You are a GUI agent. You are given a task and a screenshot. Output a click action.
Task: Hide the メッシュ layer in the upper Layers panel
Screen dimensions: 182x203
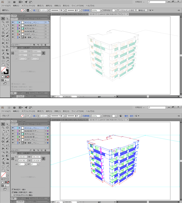[x=13, y=22]
